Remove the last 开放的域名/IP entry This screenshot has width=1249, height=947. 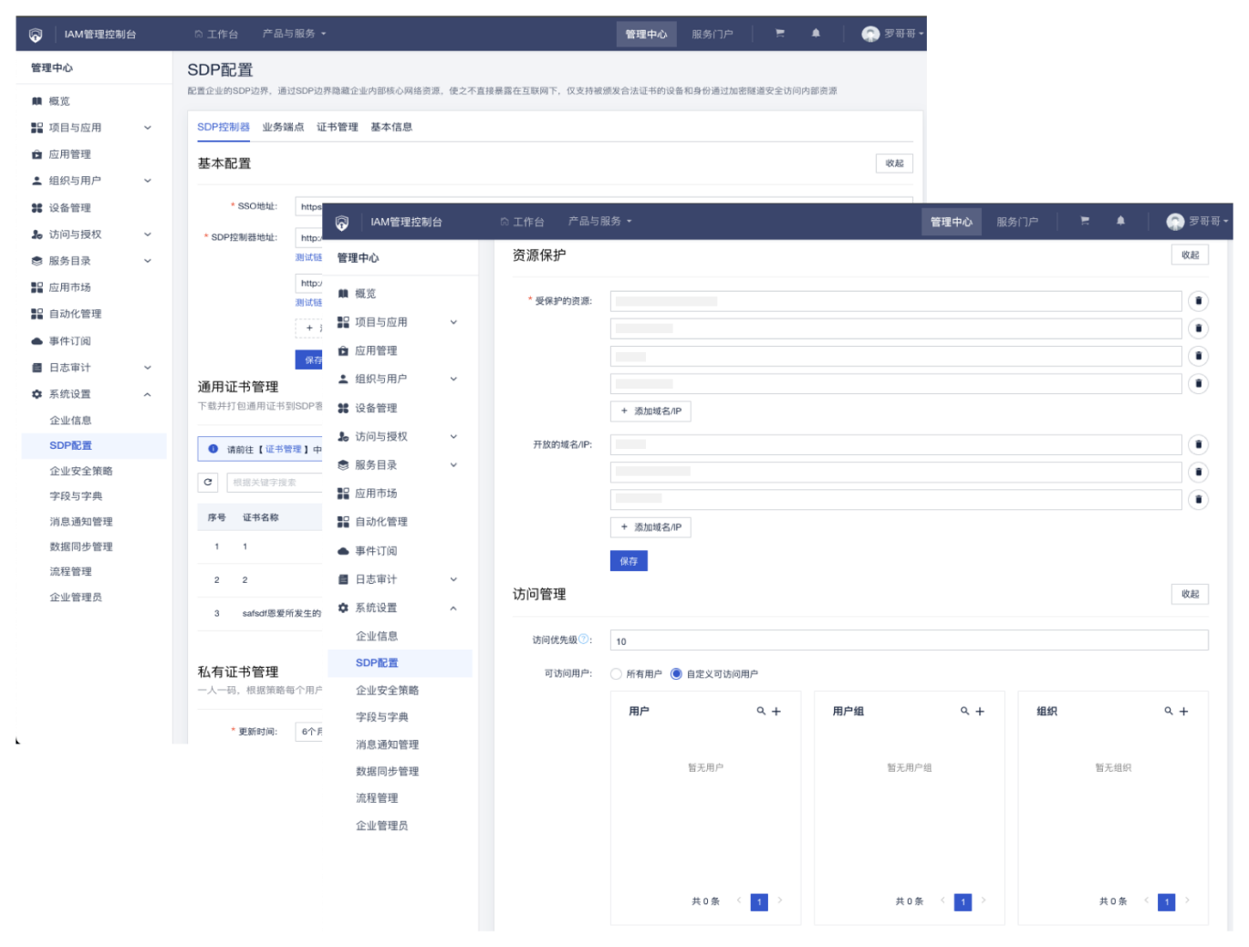click(1198, 499)
